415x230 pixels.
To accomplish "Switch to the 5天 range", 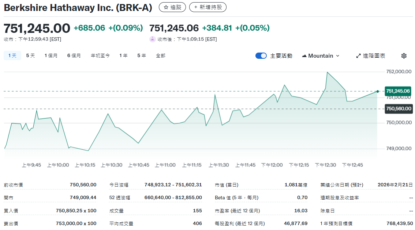I will point(30,55).
